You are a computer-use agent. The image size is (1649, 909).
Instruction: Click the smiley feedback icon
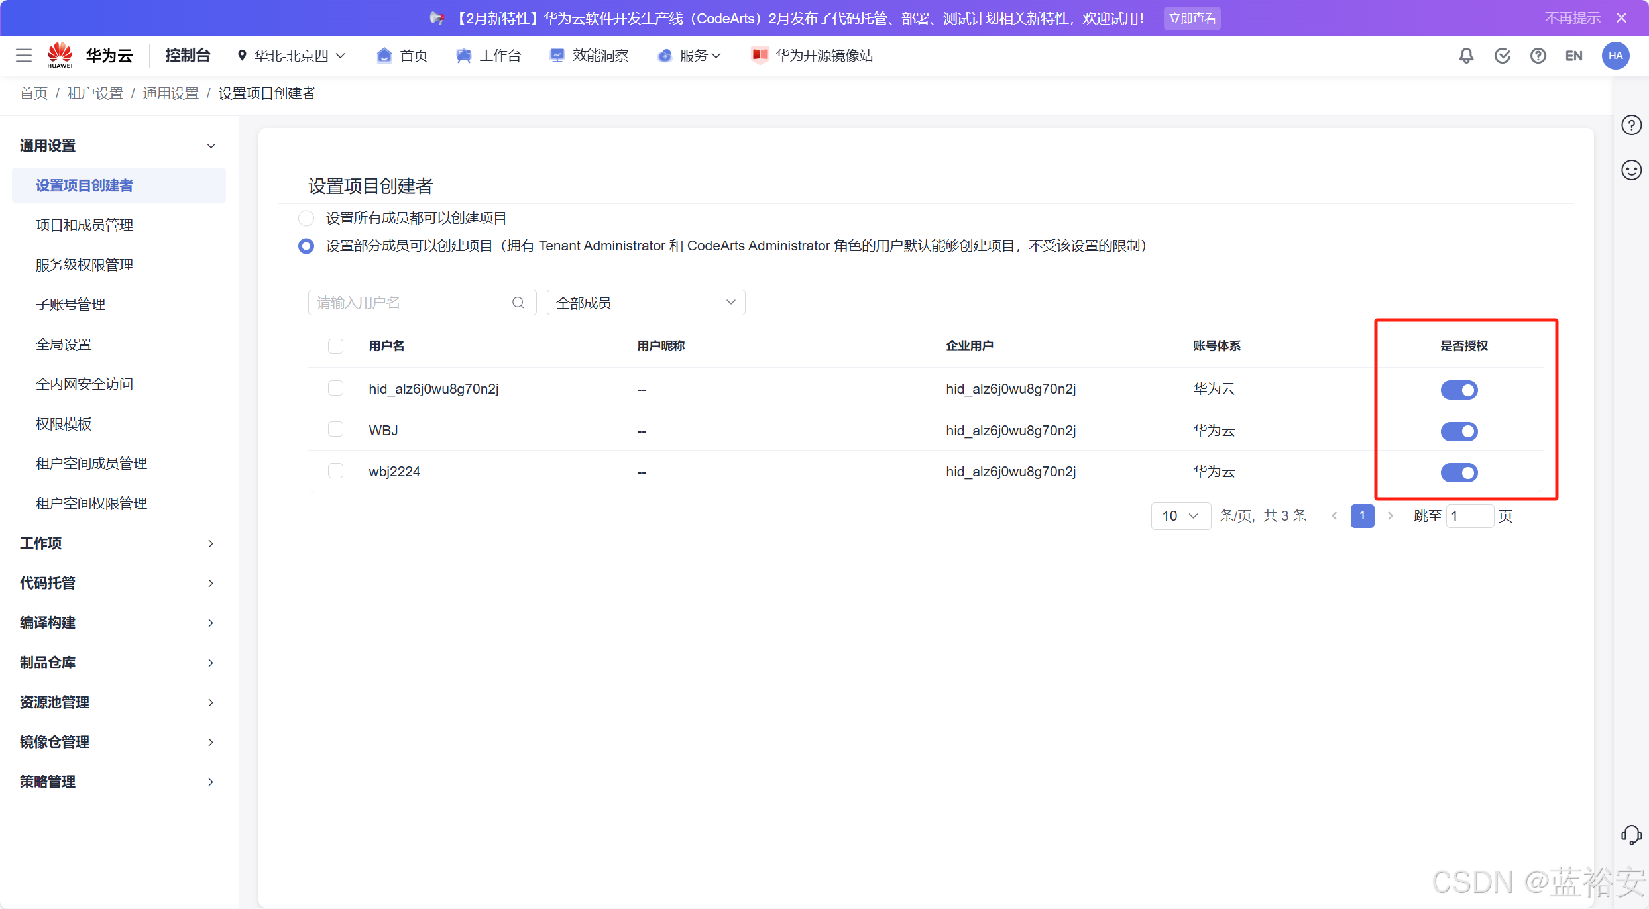click(1631, 170)
